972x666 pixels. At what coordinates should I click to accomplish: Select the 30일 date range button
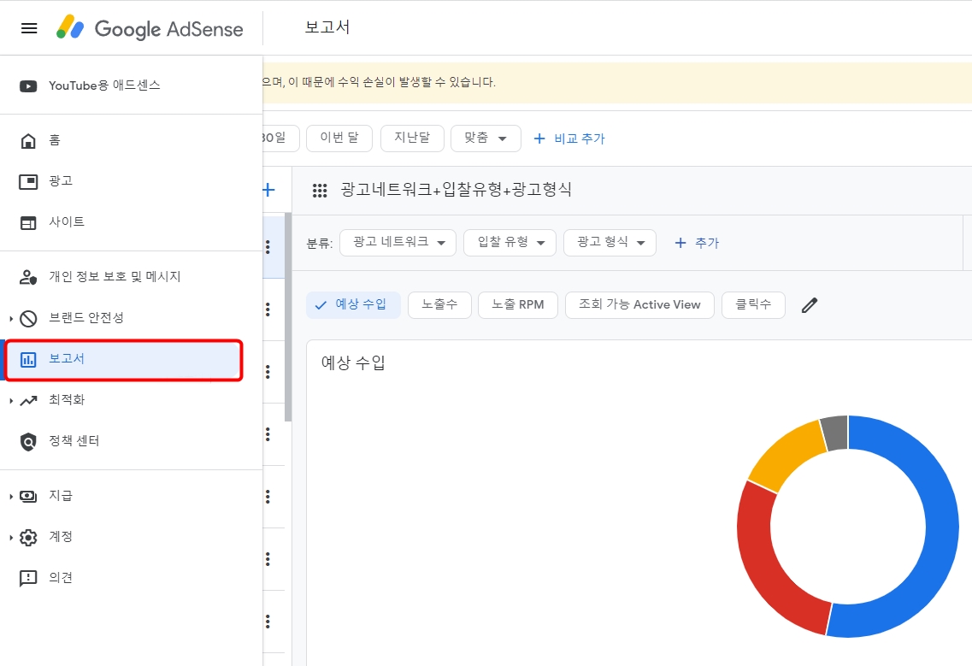pyautogui.click(x=280, y=138)
